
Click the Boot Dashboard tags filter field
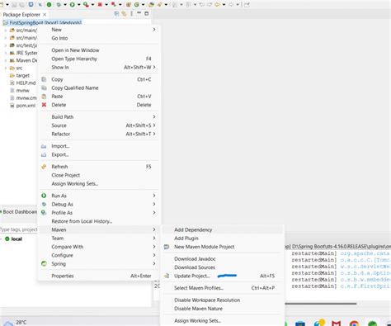pos(19,229)
